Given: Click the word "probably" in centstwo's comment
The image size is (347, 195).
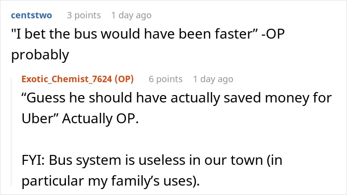Looking at the screenshot, I should tap(40, 55).
